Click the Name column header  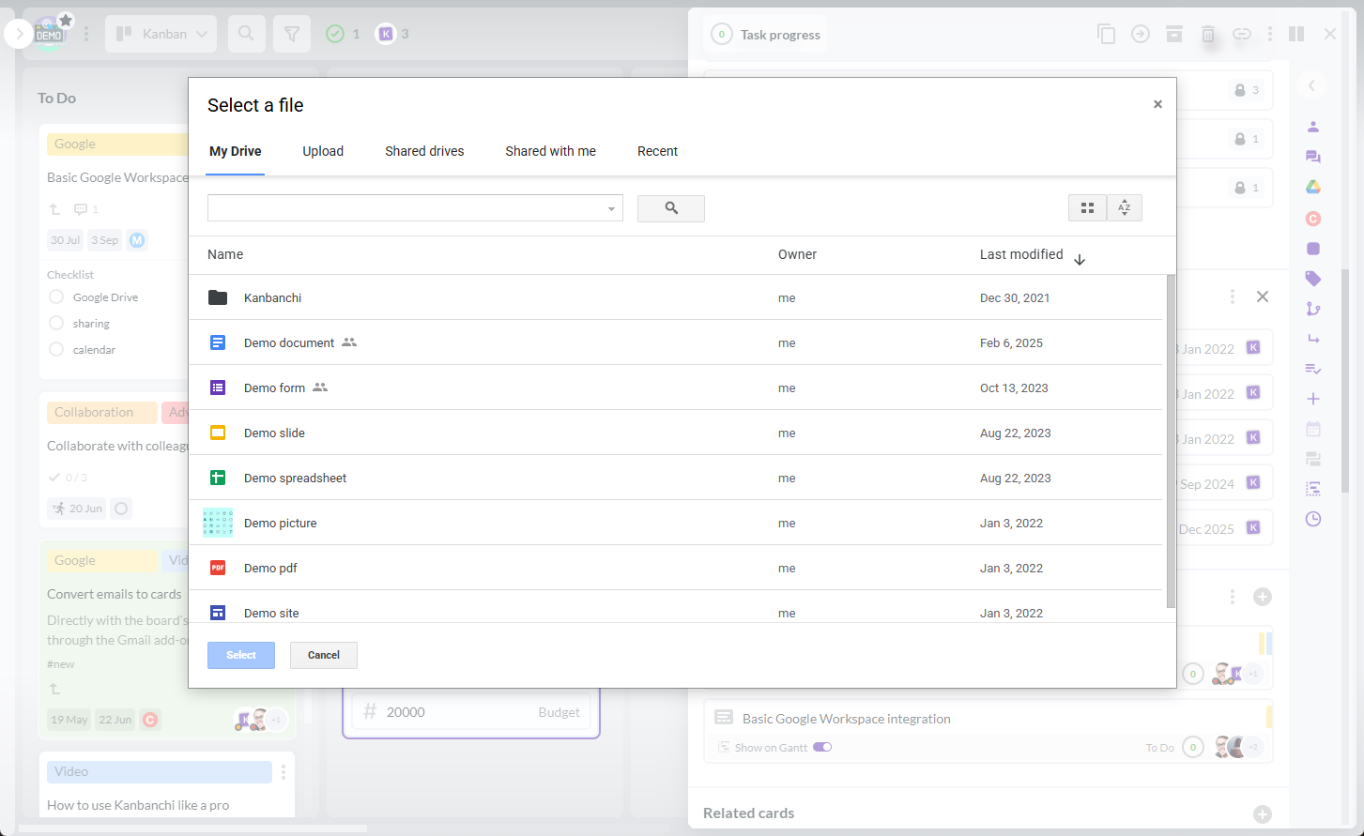[x=225, y=254]
